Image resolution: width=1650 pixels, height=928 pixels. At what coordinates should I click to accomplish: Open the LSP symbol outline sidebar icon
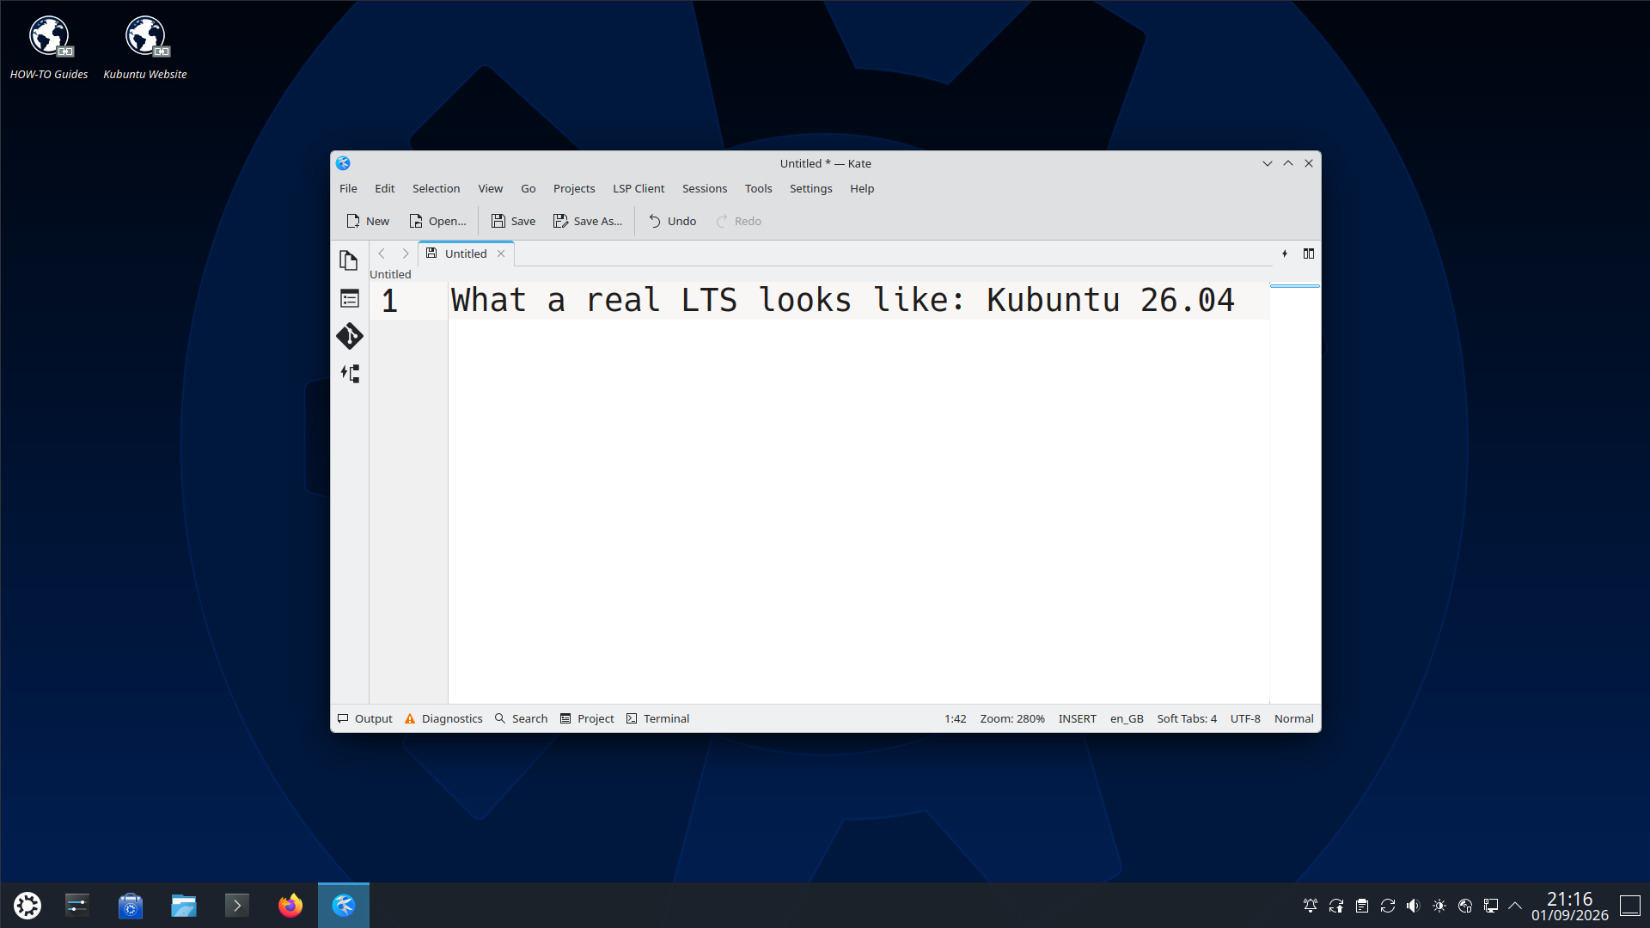pos(349,374)
